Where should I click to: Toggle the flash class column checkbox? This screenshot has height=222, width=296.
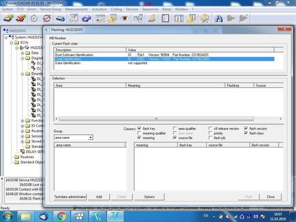[246, 133]
